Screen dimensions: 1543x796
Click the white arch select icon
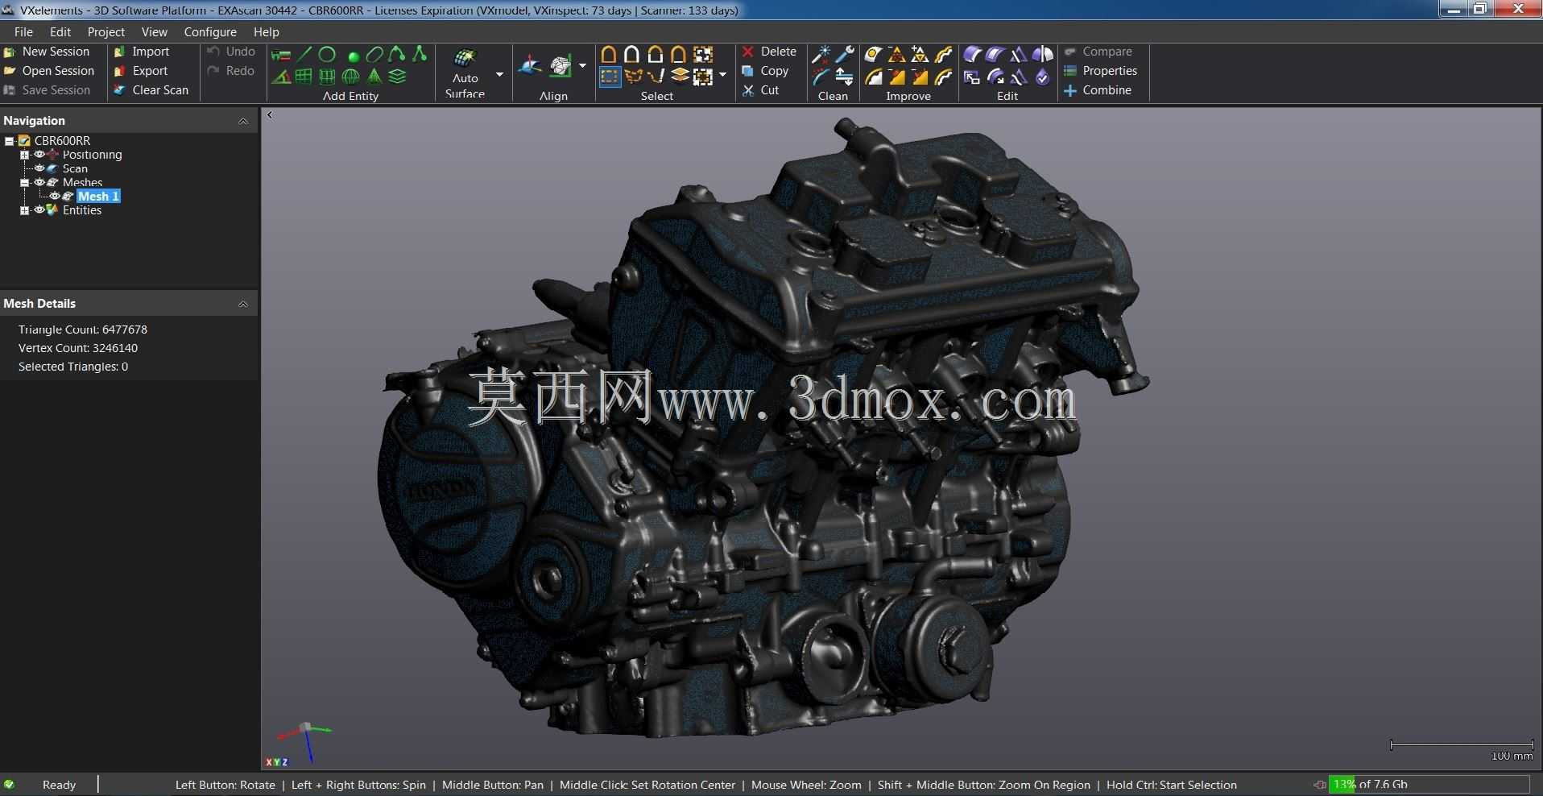tap(632, 55)
